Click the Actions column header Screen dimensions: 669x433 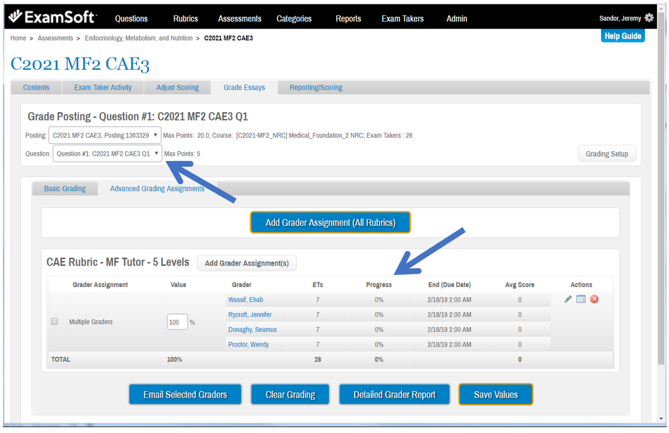[x=581, y=285]
